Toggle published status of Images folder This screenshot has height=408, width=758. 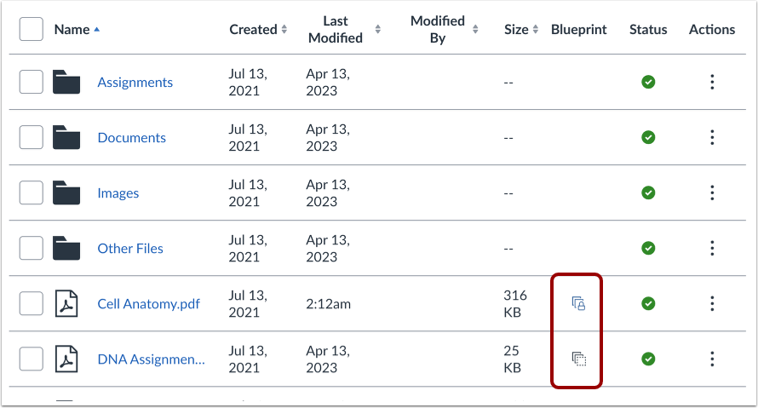point(648,193)
